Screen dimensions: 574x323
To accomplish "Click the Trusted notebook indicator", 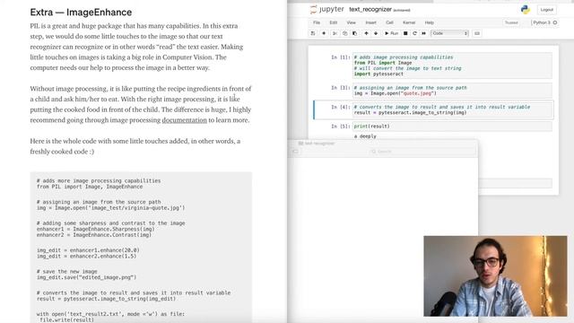I will 511,22.
